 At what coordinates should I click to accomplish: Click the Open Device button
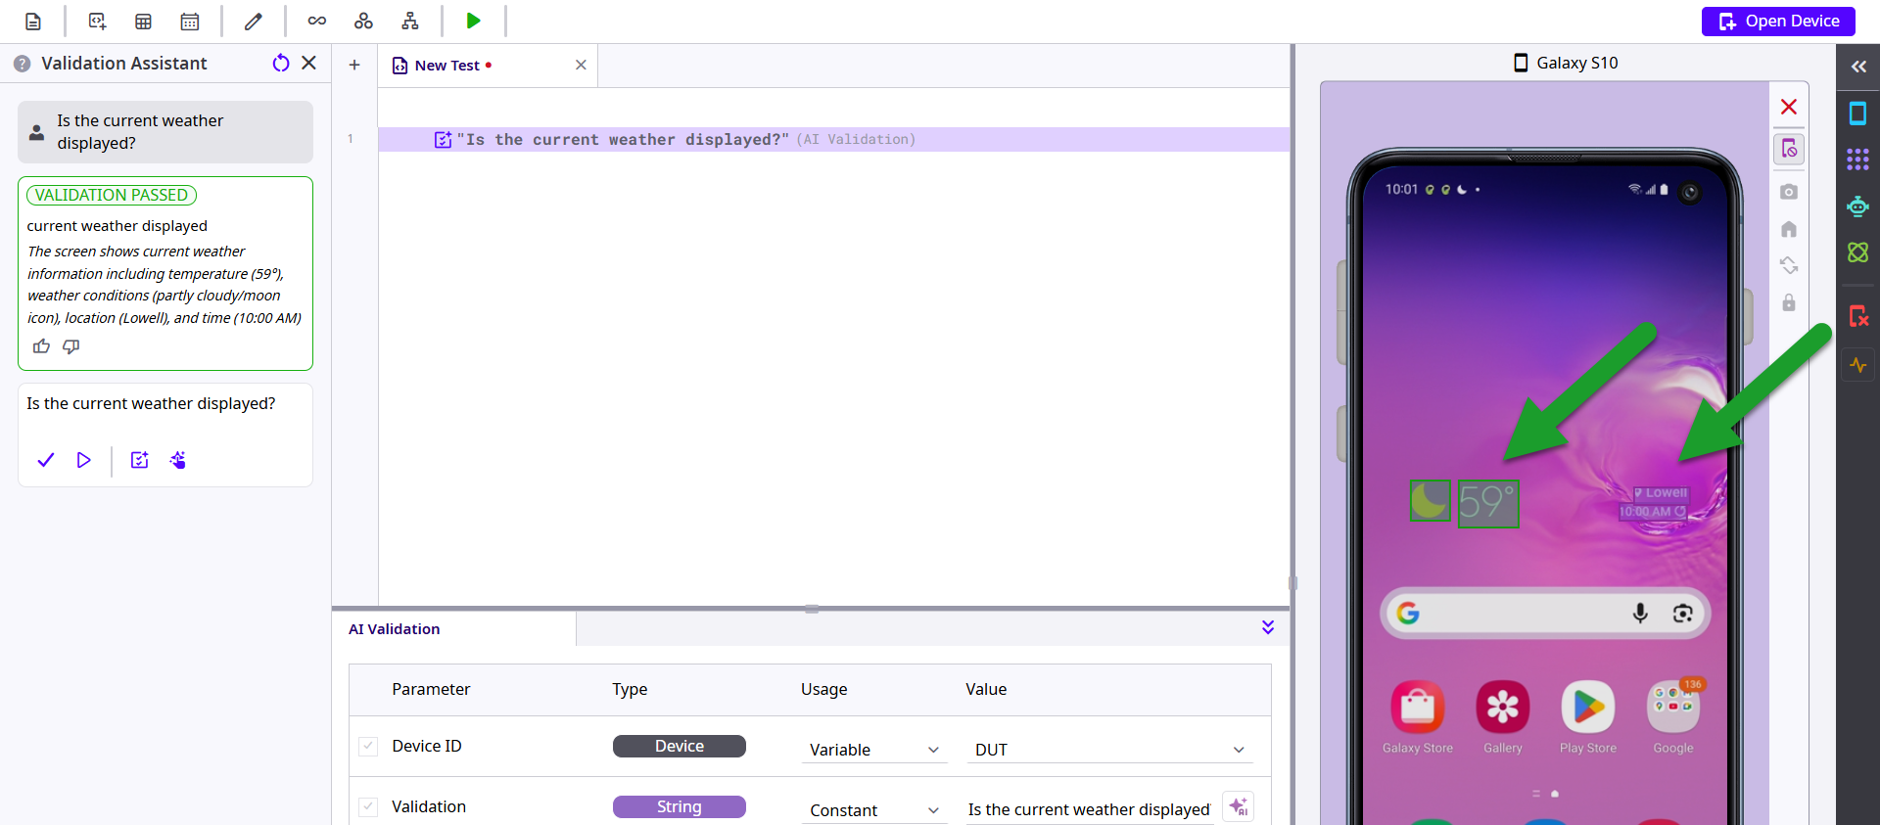(1778, 21)
